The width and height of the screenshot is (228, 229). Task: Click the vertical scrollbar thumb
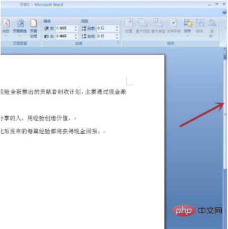[x=225, y=114]
